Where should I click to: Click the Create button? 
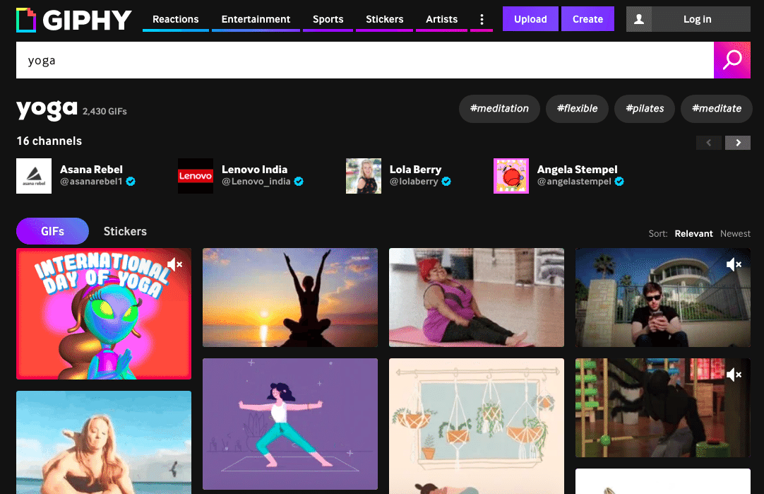587,19
